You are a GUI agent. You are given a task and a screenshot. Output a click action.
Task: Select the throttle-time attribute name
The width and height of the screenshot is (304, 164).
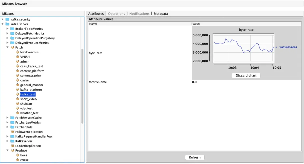[x=98, y=82]
